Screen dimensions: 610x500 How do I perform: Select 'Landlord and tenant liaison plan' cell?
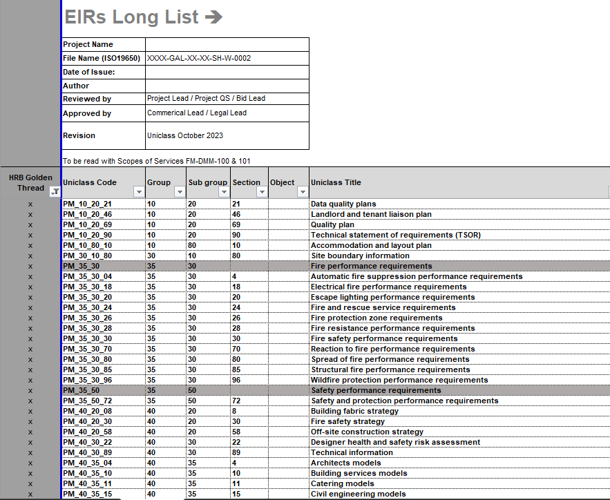click(x=459, y=214)
